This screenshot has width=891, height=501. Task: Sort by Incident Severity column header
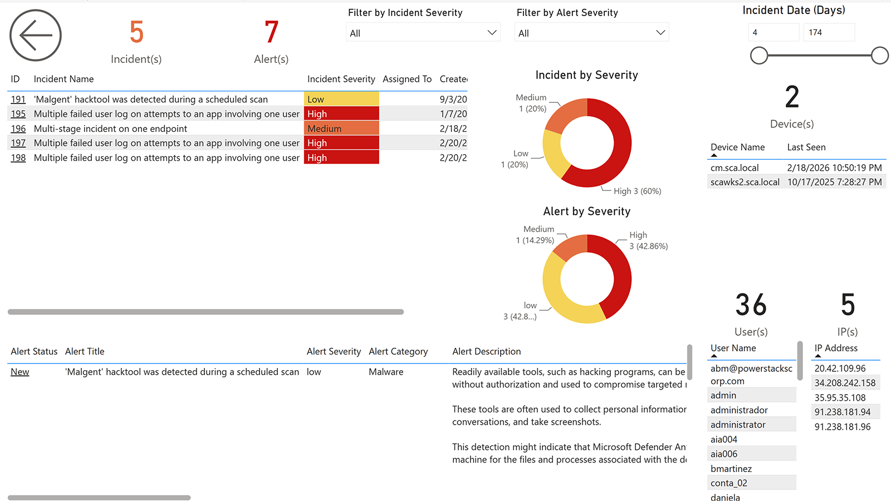(341, 79)
